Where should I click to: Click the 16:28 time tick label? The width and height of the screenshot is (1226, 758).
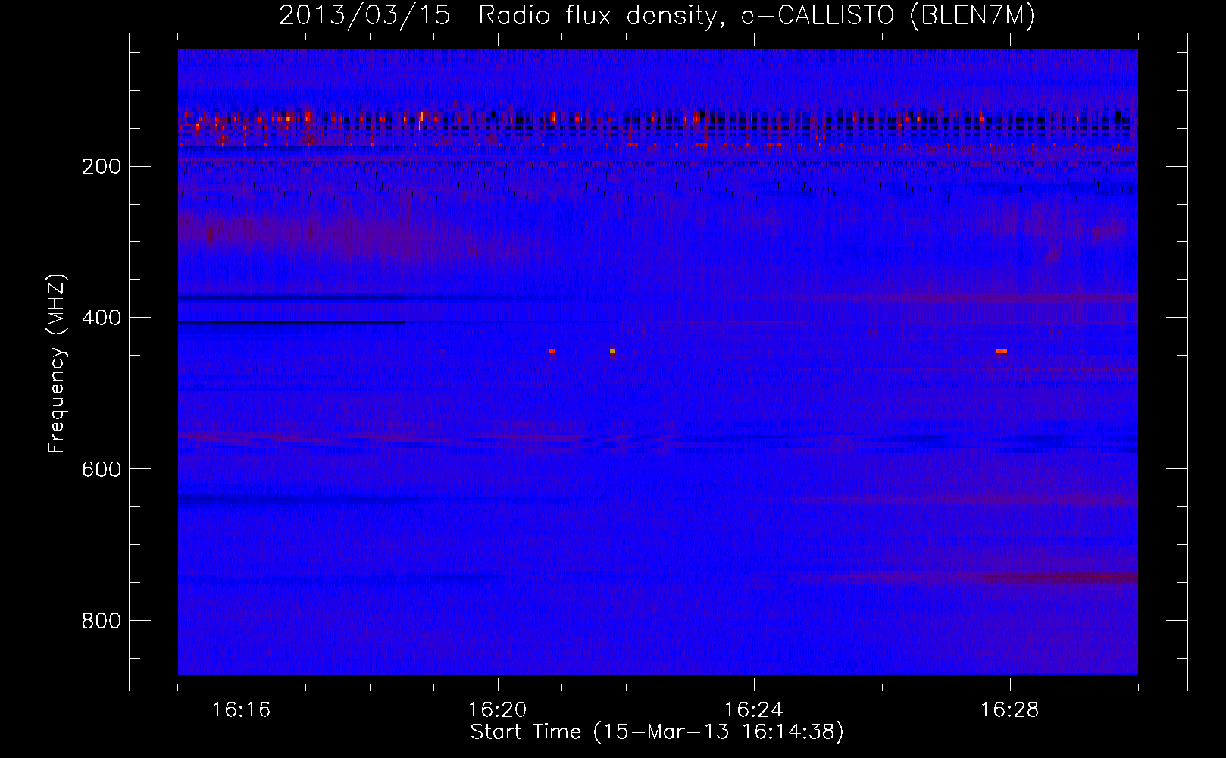point(1010,709)
